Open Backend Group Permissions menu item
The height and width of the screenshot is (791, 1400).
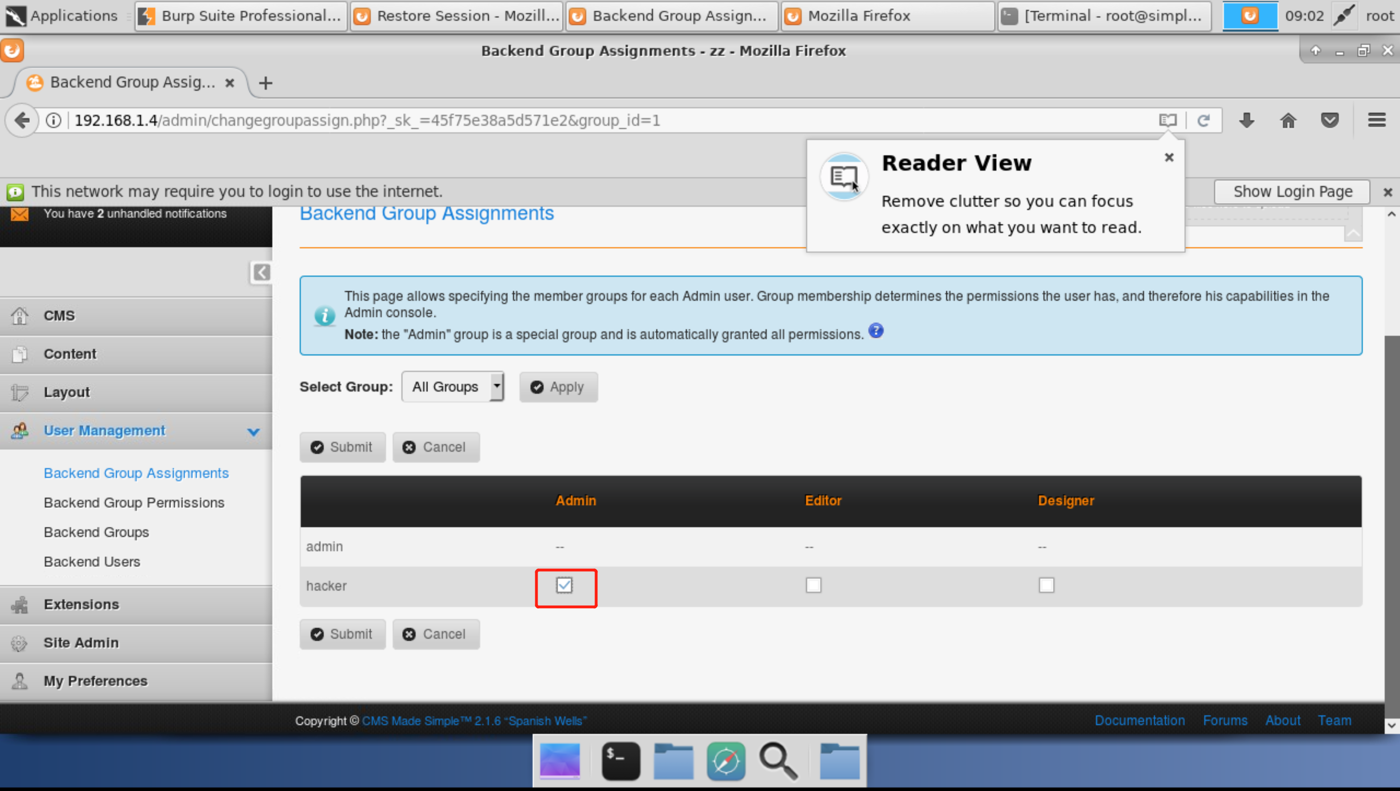pyautogui.click(x=134, y=503)
